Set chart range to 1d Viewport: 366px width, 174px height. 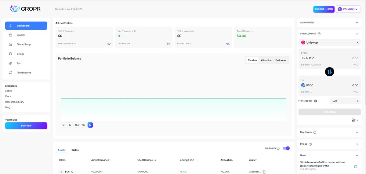coord(63,125)
